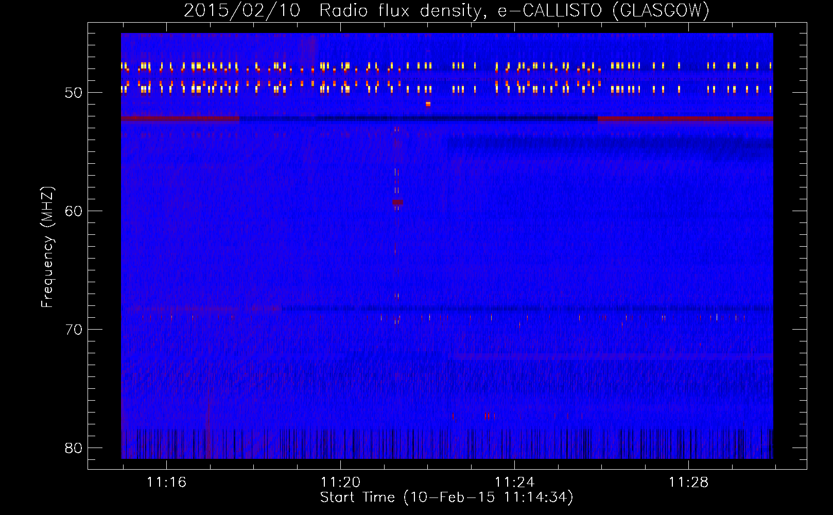Click the 70 MHz frequency tick label

pos(74,330)
